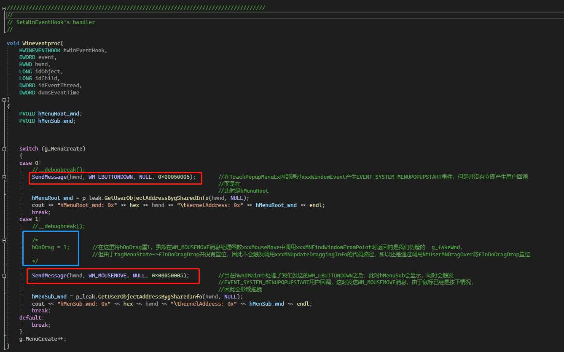The width and height of the screenshot is (564, 352).
Task: Click the "case 0:" label
Action: point(30,163)
